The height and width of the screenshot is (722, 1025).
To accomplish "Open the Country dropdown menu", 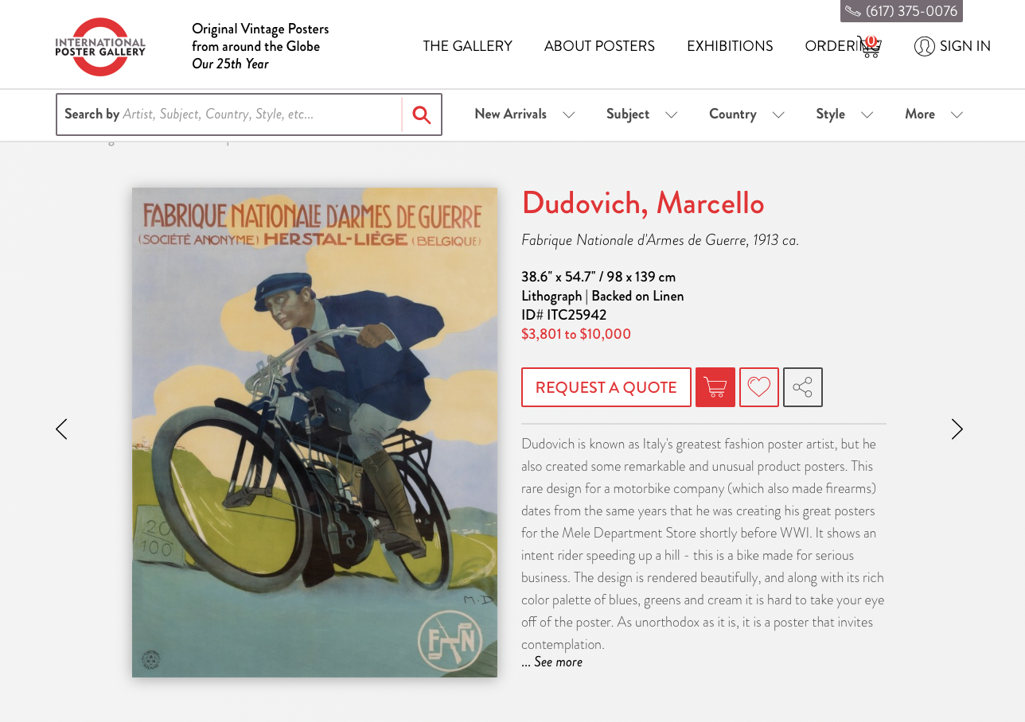I will click(x=746, y=115).
